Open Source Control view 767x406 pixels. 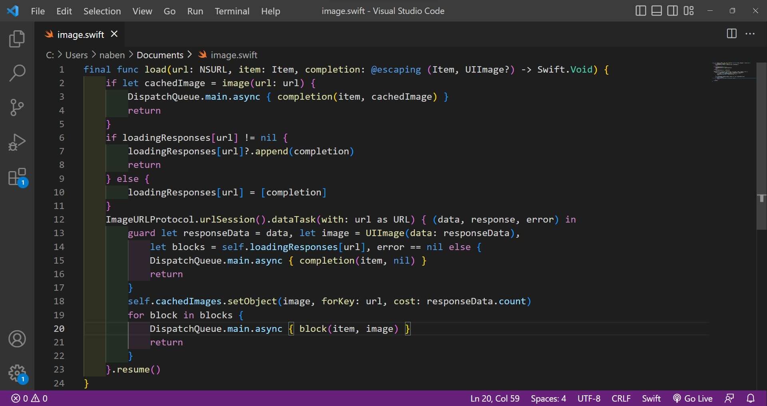17,107
